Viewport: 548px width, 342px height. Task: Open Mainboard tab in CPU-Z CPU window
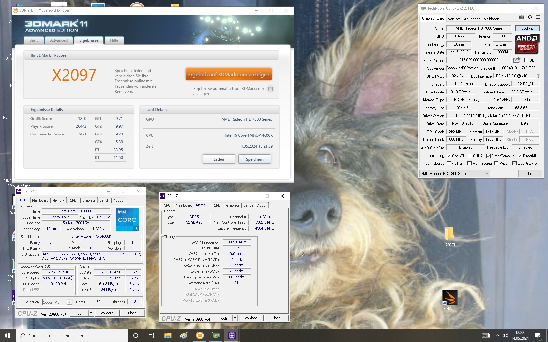coord(40,200)
